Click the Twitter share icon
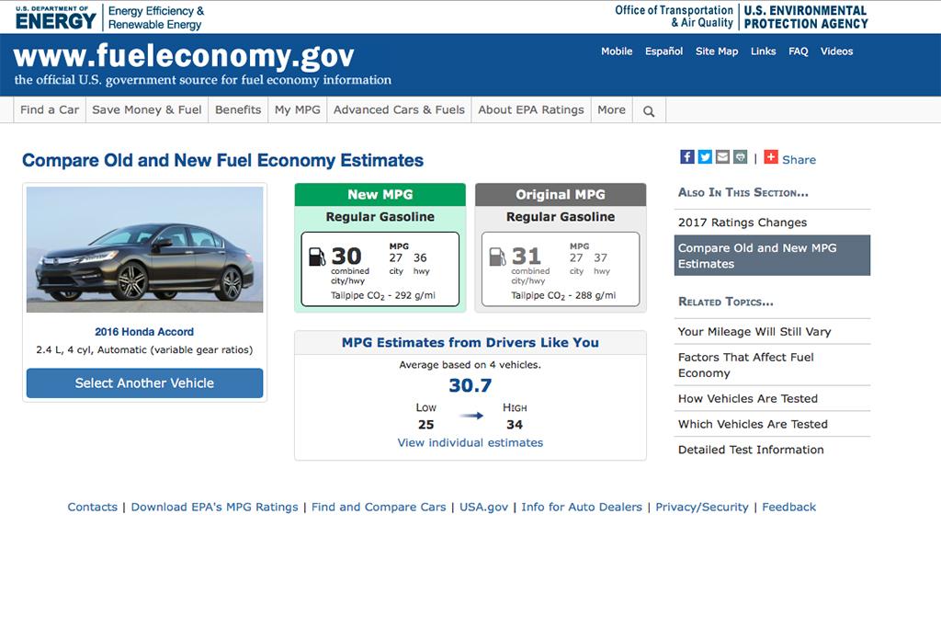Image resolution: width=941 pixels, height=628 pixels. [x=705, y=156]
